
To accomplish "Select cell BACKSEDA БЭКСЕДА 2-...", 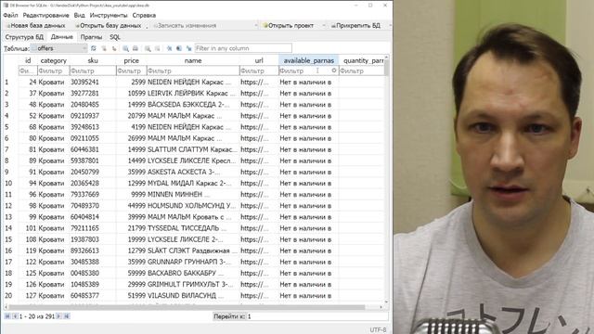I will [193, 105].
